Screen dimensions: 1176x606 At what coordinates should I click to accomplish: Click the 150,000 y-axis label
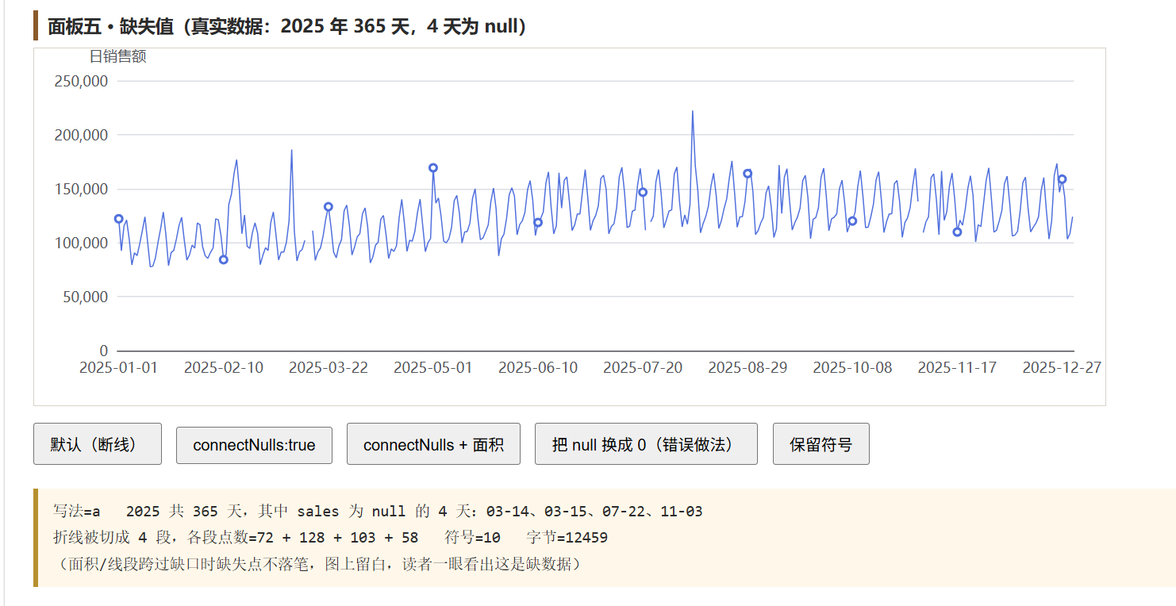coord(81,189)
